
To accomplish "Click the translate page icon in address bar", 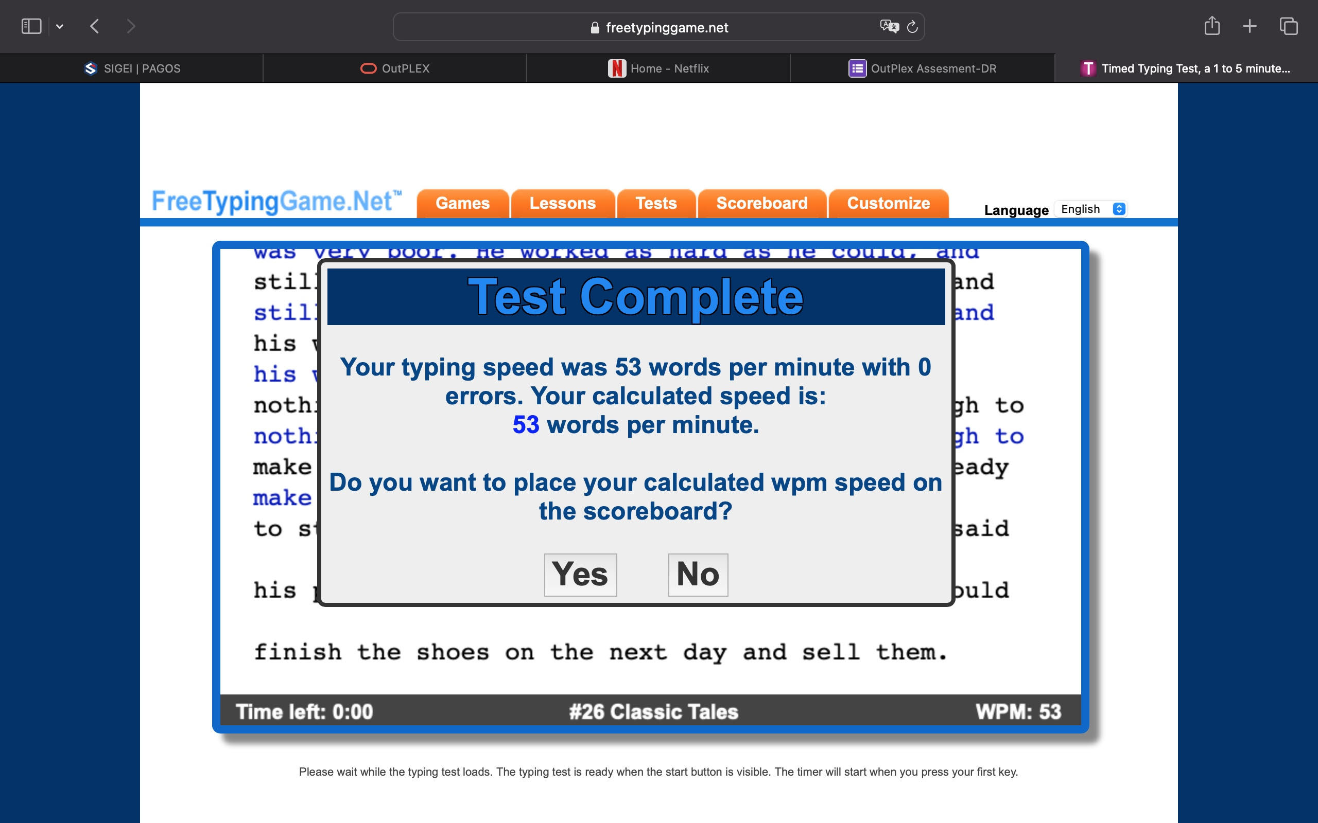I will 889,26.
